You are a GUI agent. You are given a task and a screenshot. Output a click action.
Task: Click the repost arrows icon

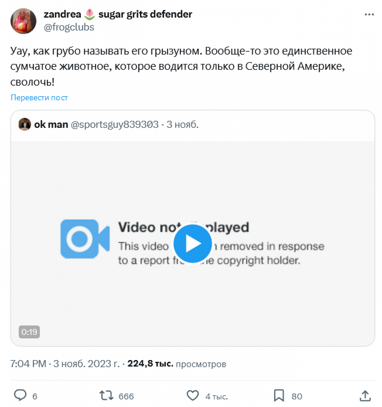click(106, 396)
